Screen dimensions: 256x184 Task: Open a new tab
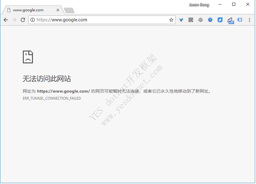69,10
